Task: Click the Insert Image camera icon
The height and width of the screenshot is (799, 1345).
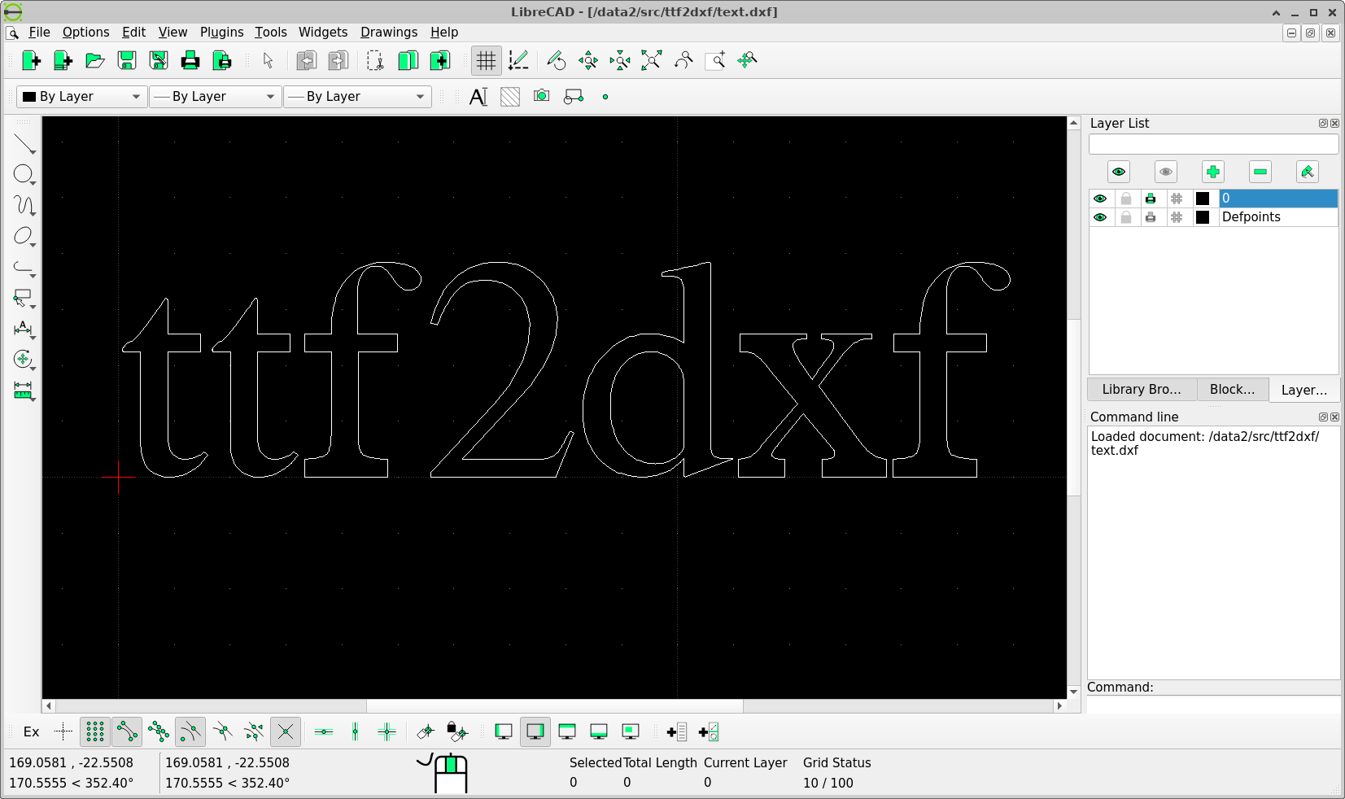Action: pyautogui.click(x=542, y=97)
